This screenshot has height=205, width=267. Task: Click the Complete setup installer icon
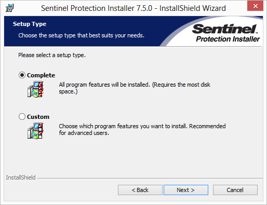click(x=35, y=89)
